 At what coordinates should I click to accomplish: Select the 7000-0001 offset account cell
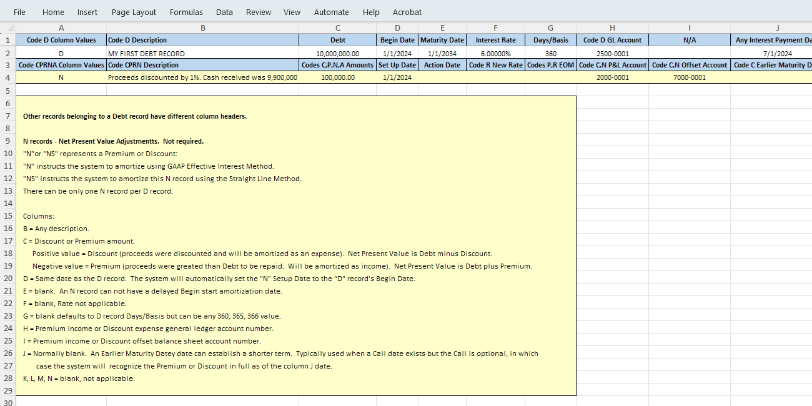[x=690, y=77]
